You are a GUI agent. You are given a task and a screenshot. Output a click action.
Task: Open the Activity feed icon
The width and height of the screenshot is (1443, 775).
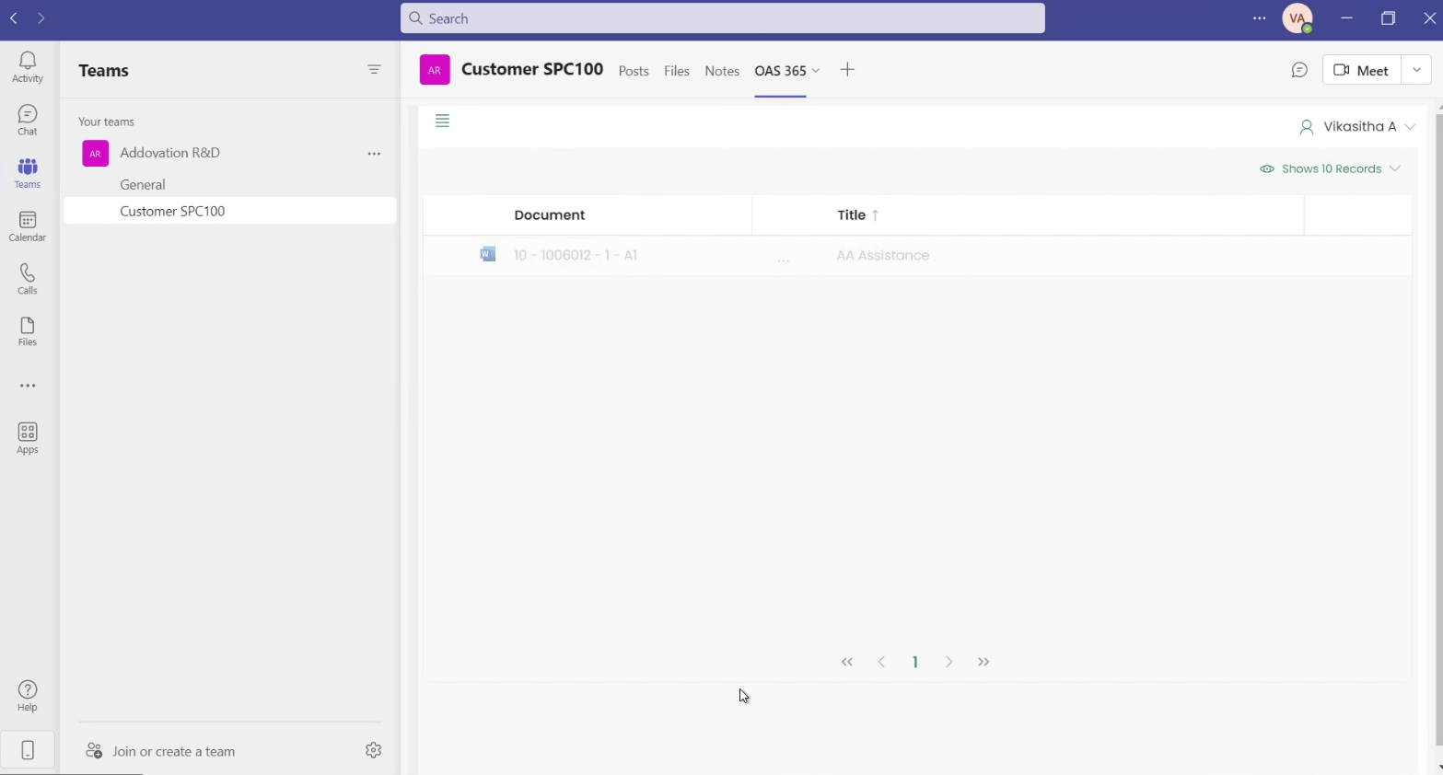(28, 66)
